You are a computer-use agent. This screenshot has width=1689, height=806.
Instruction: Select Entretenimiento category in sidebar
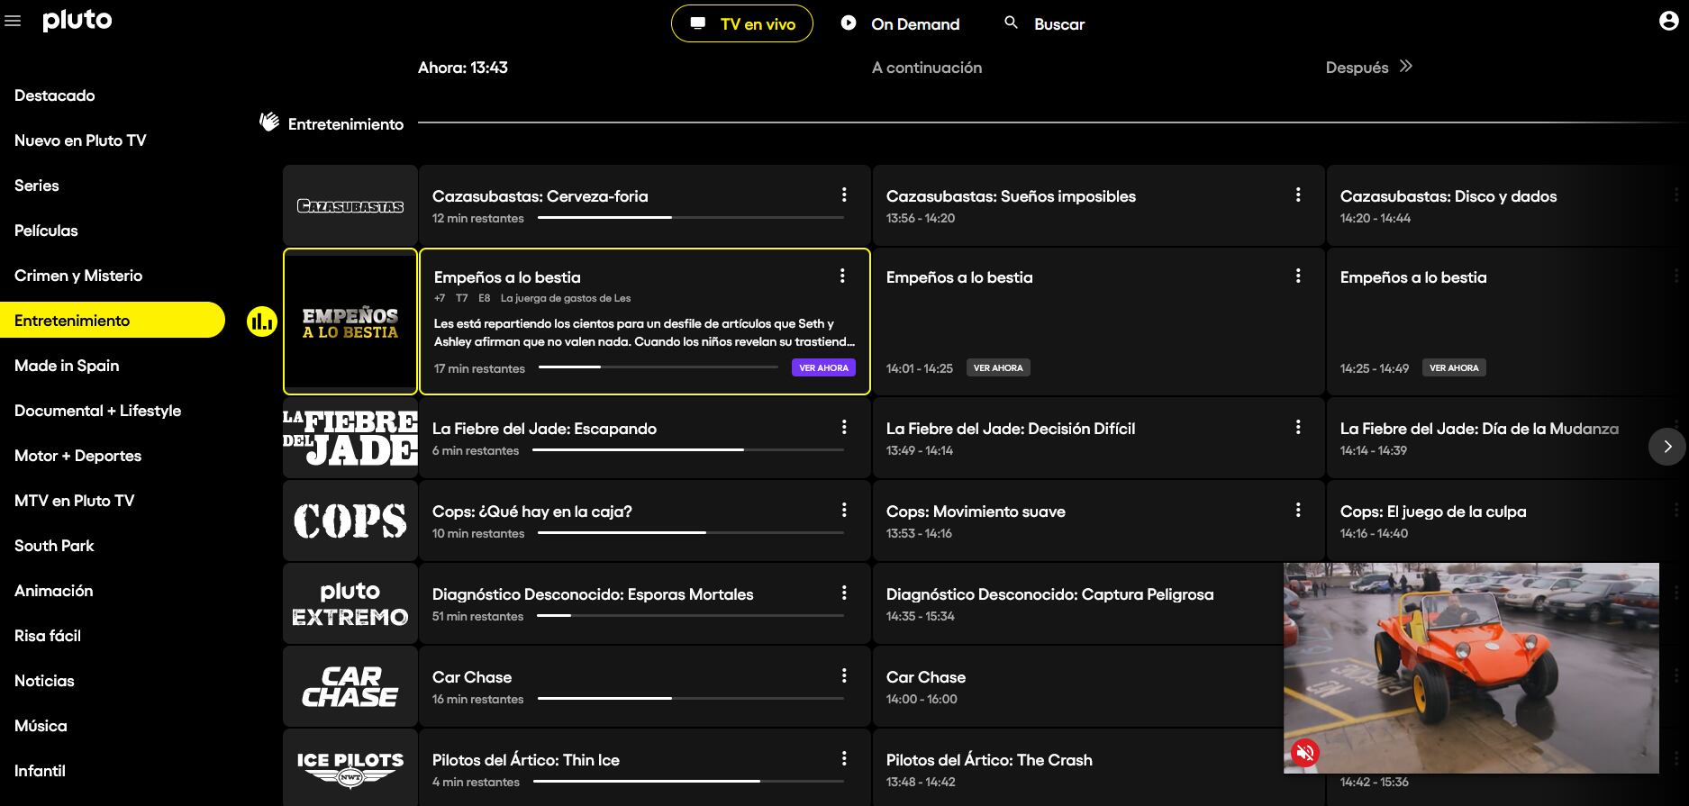(x=112, y=320)
